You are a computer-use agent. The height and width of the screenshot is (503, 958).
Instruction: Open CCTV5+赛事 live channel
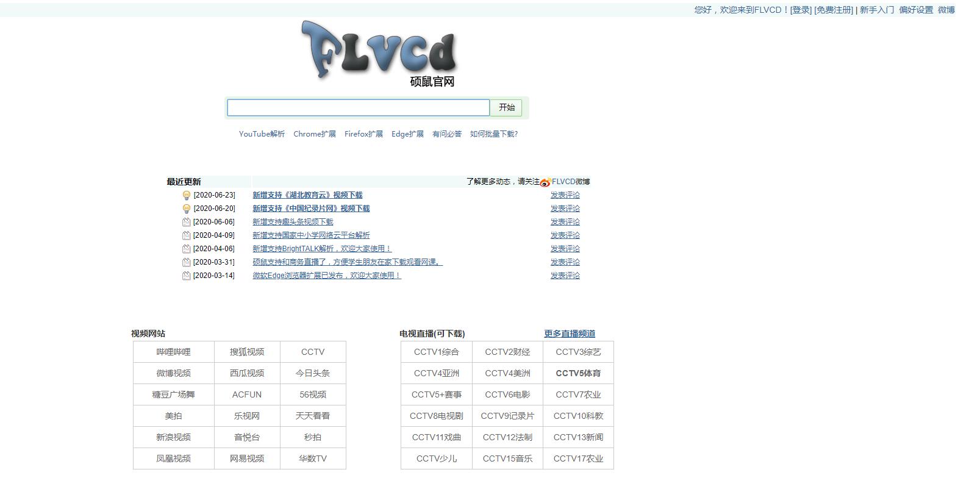pyautogui.click(x=437, y=394)
